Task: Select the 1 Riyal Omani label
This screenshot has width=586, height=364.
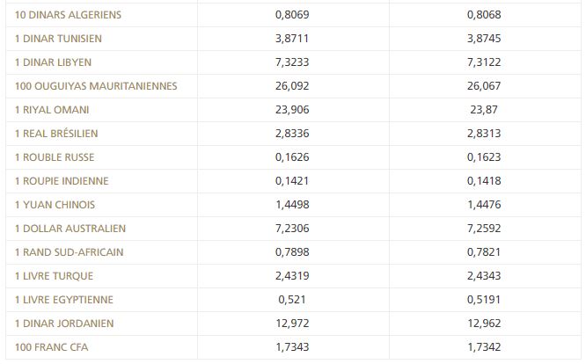Action: click(52, 110)
